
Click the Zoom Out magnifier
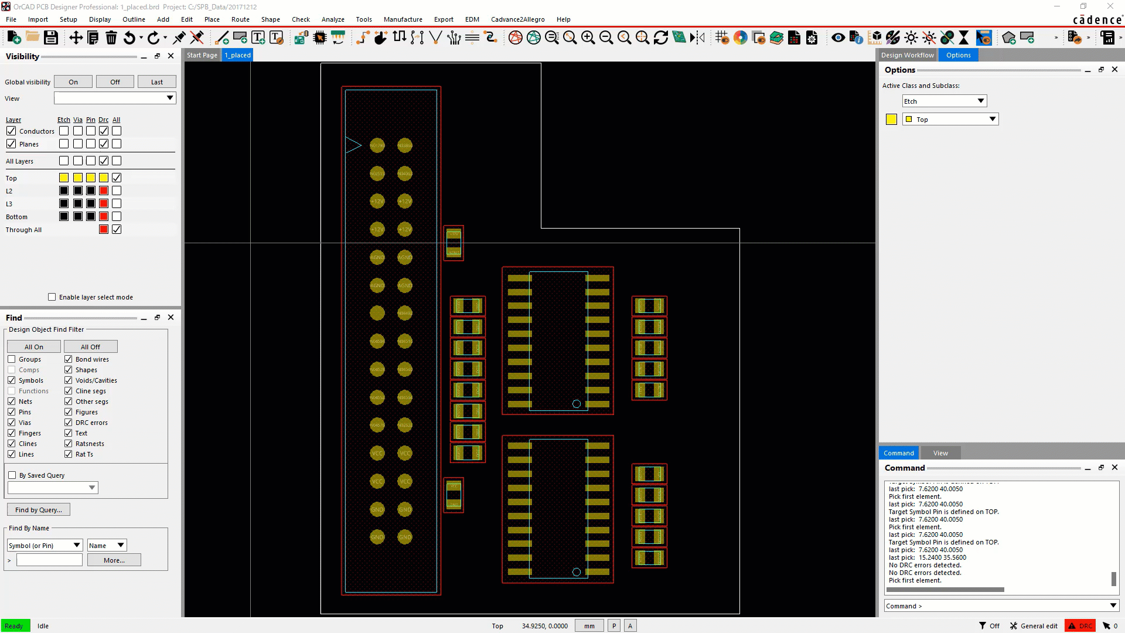click(606, 38)
